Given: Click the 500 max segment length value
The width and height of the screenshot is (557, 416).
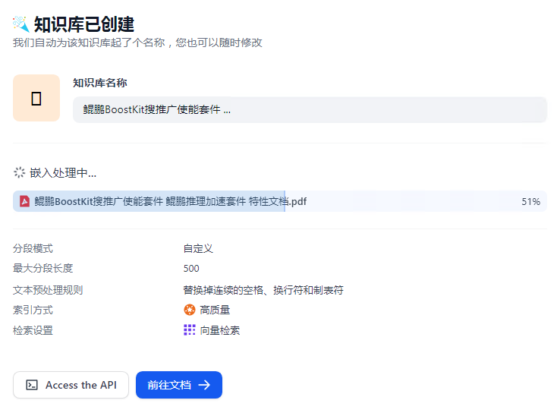Looking at the screenshot, I should (191, 269).
